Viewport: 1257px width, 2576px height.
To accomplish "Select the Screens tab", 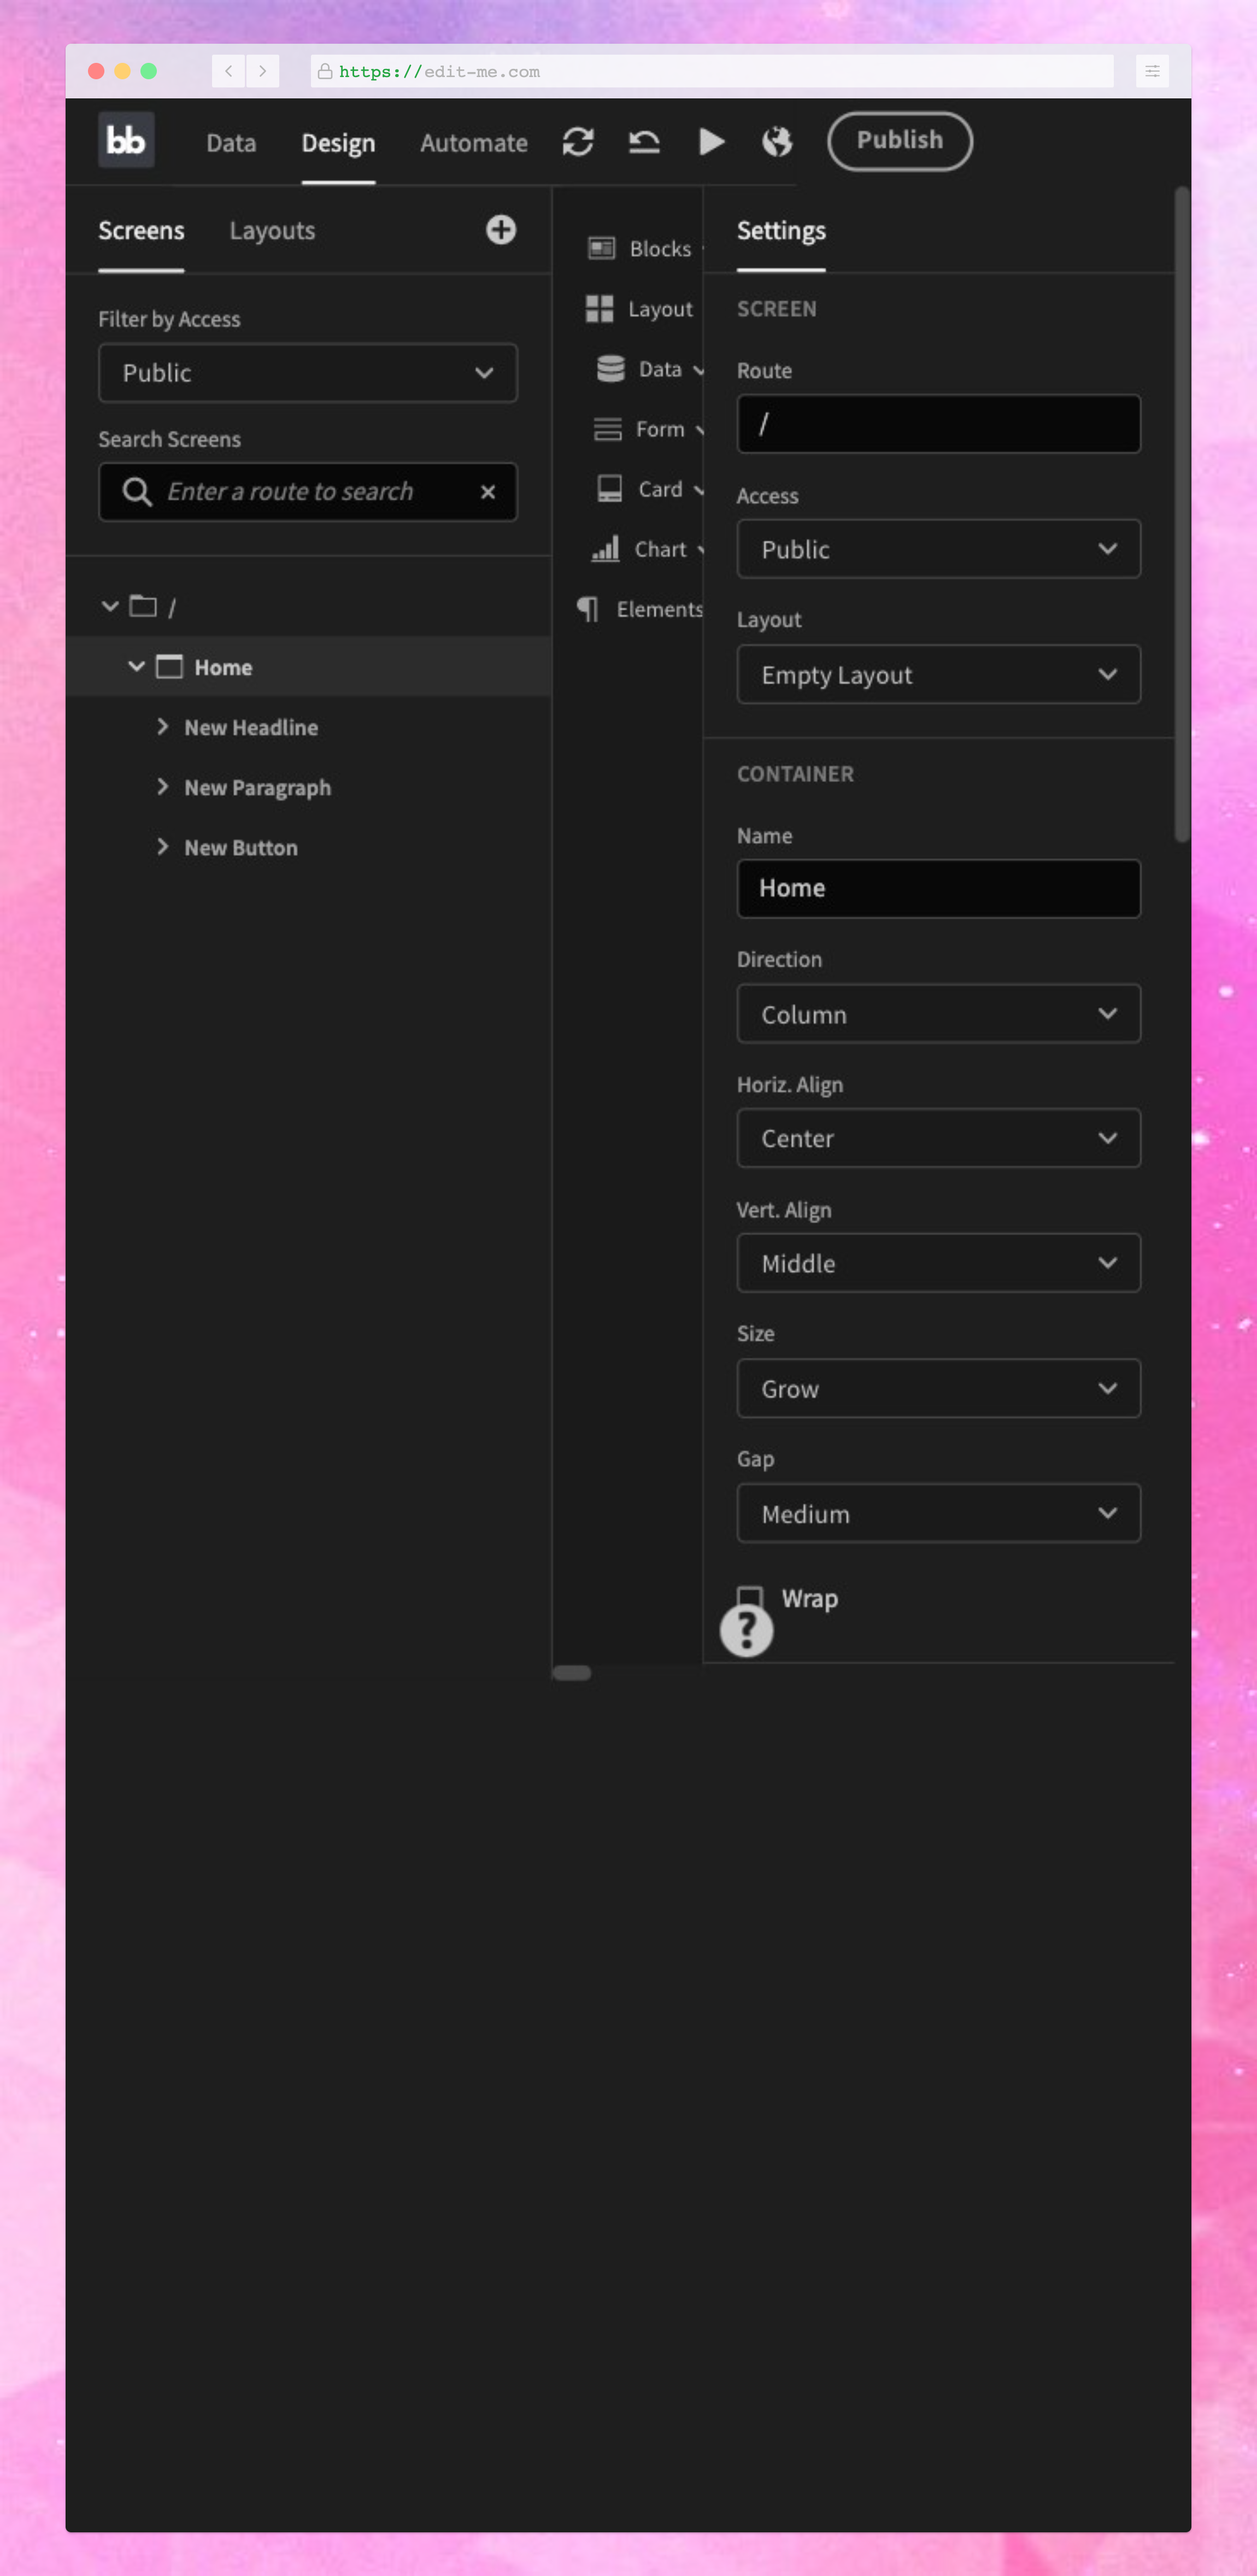I will click(141, 231).
